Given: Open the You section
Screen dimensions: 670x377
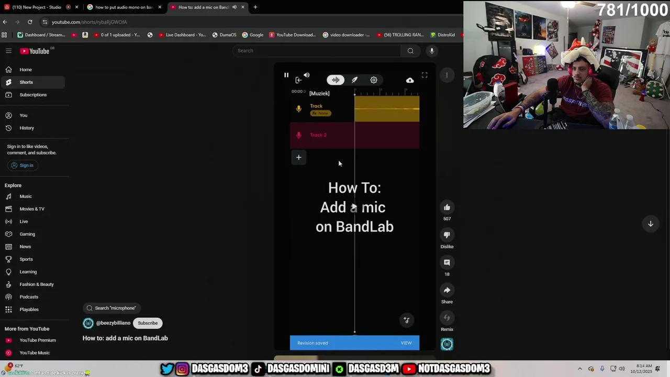Looking at the screenshot, I should pyautogui.click(x=32, y=115).
